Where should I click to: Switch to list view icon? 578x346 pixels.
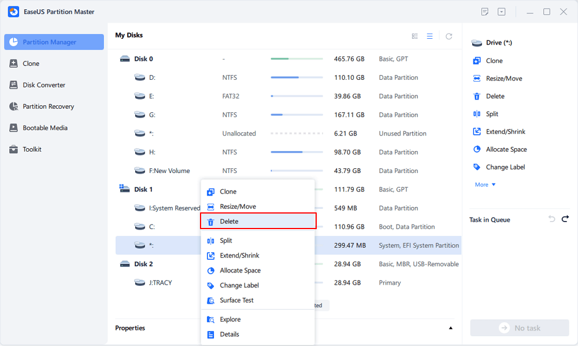pos(429,36)
